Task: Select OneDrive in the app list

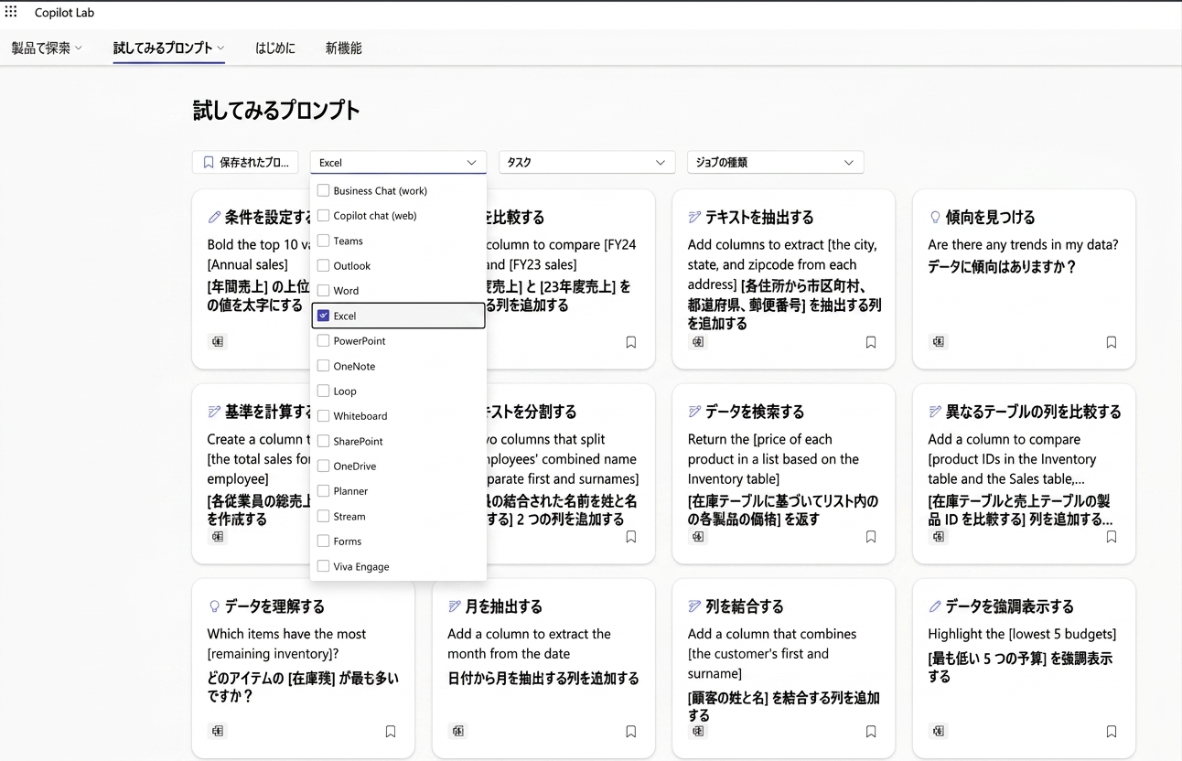Action: pyautogui.click(x=398, y=466)
